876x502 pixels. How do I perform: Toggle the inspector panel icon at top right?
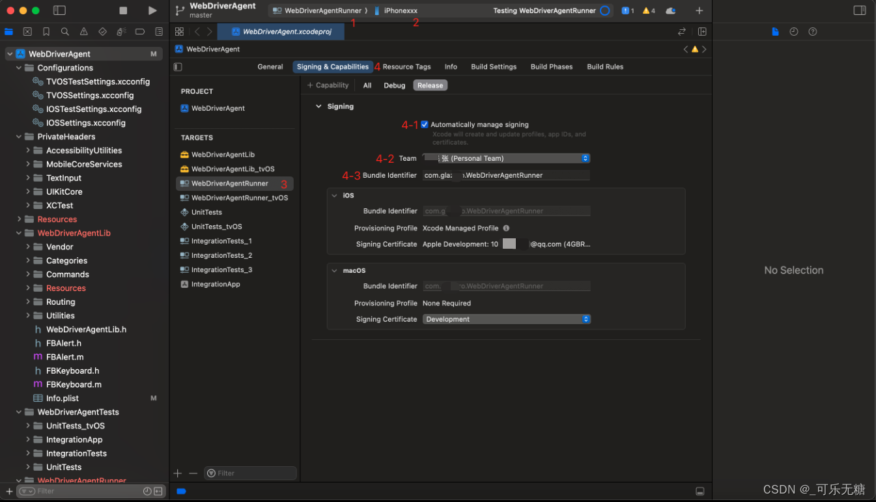point(860,10)
